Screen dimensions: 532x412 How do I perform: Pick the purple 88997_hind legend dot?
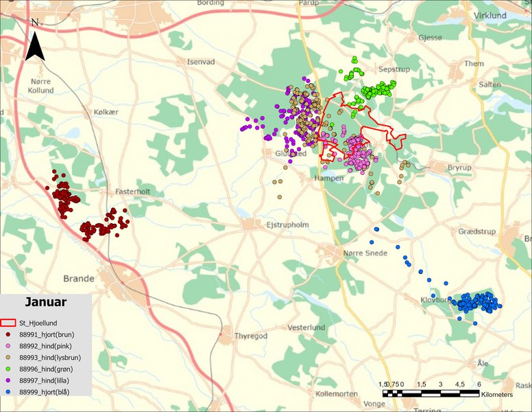tap(8, 380)
